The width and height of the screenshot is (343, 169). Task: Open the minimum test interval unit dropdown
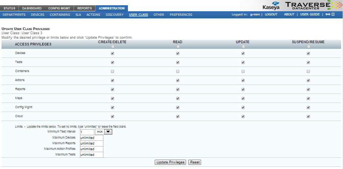[108, 132]
